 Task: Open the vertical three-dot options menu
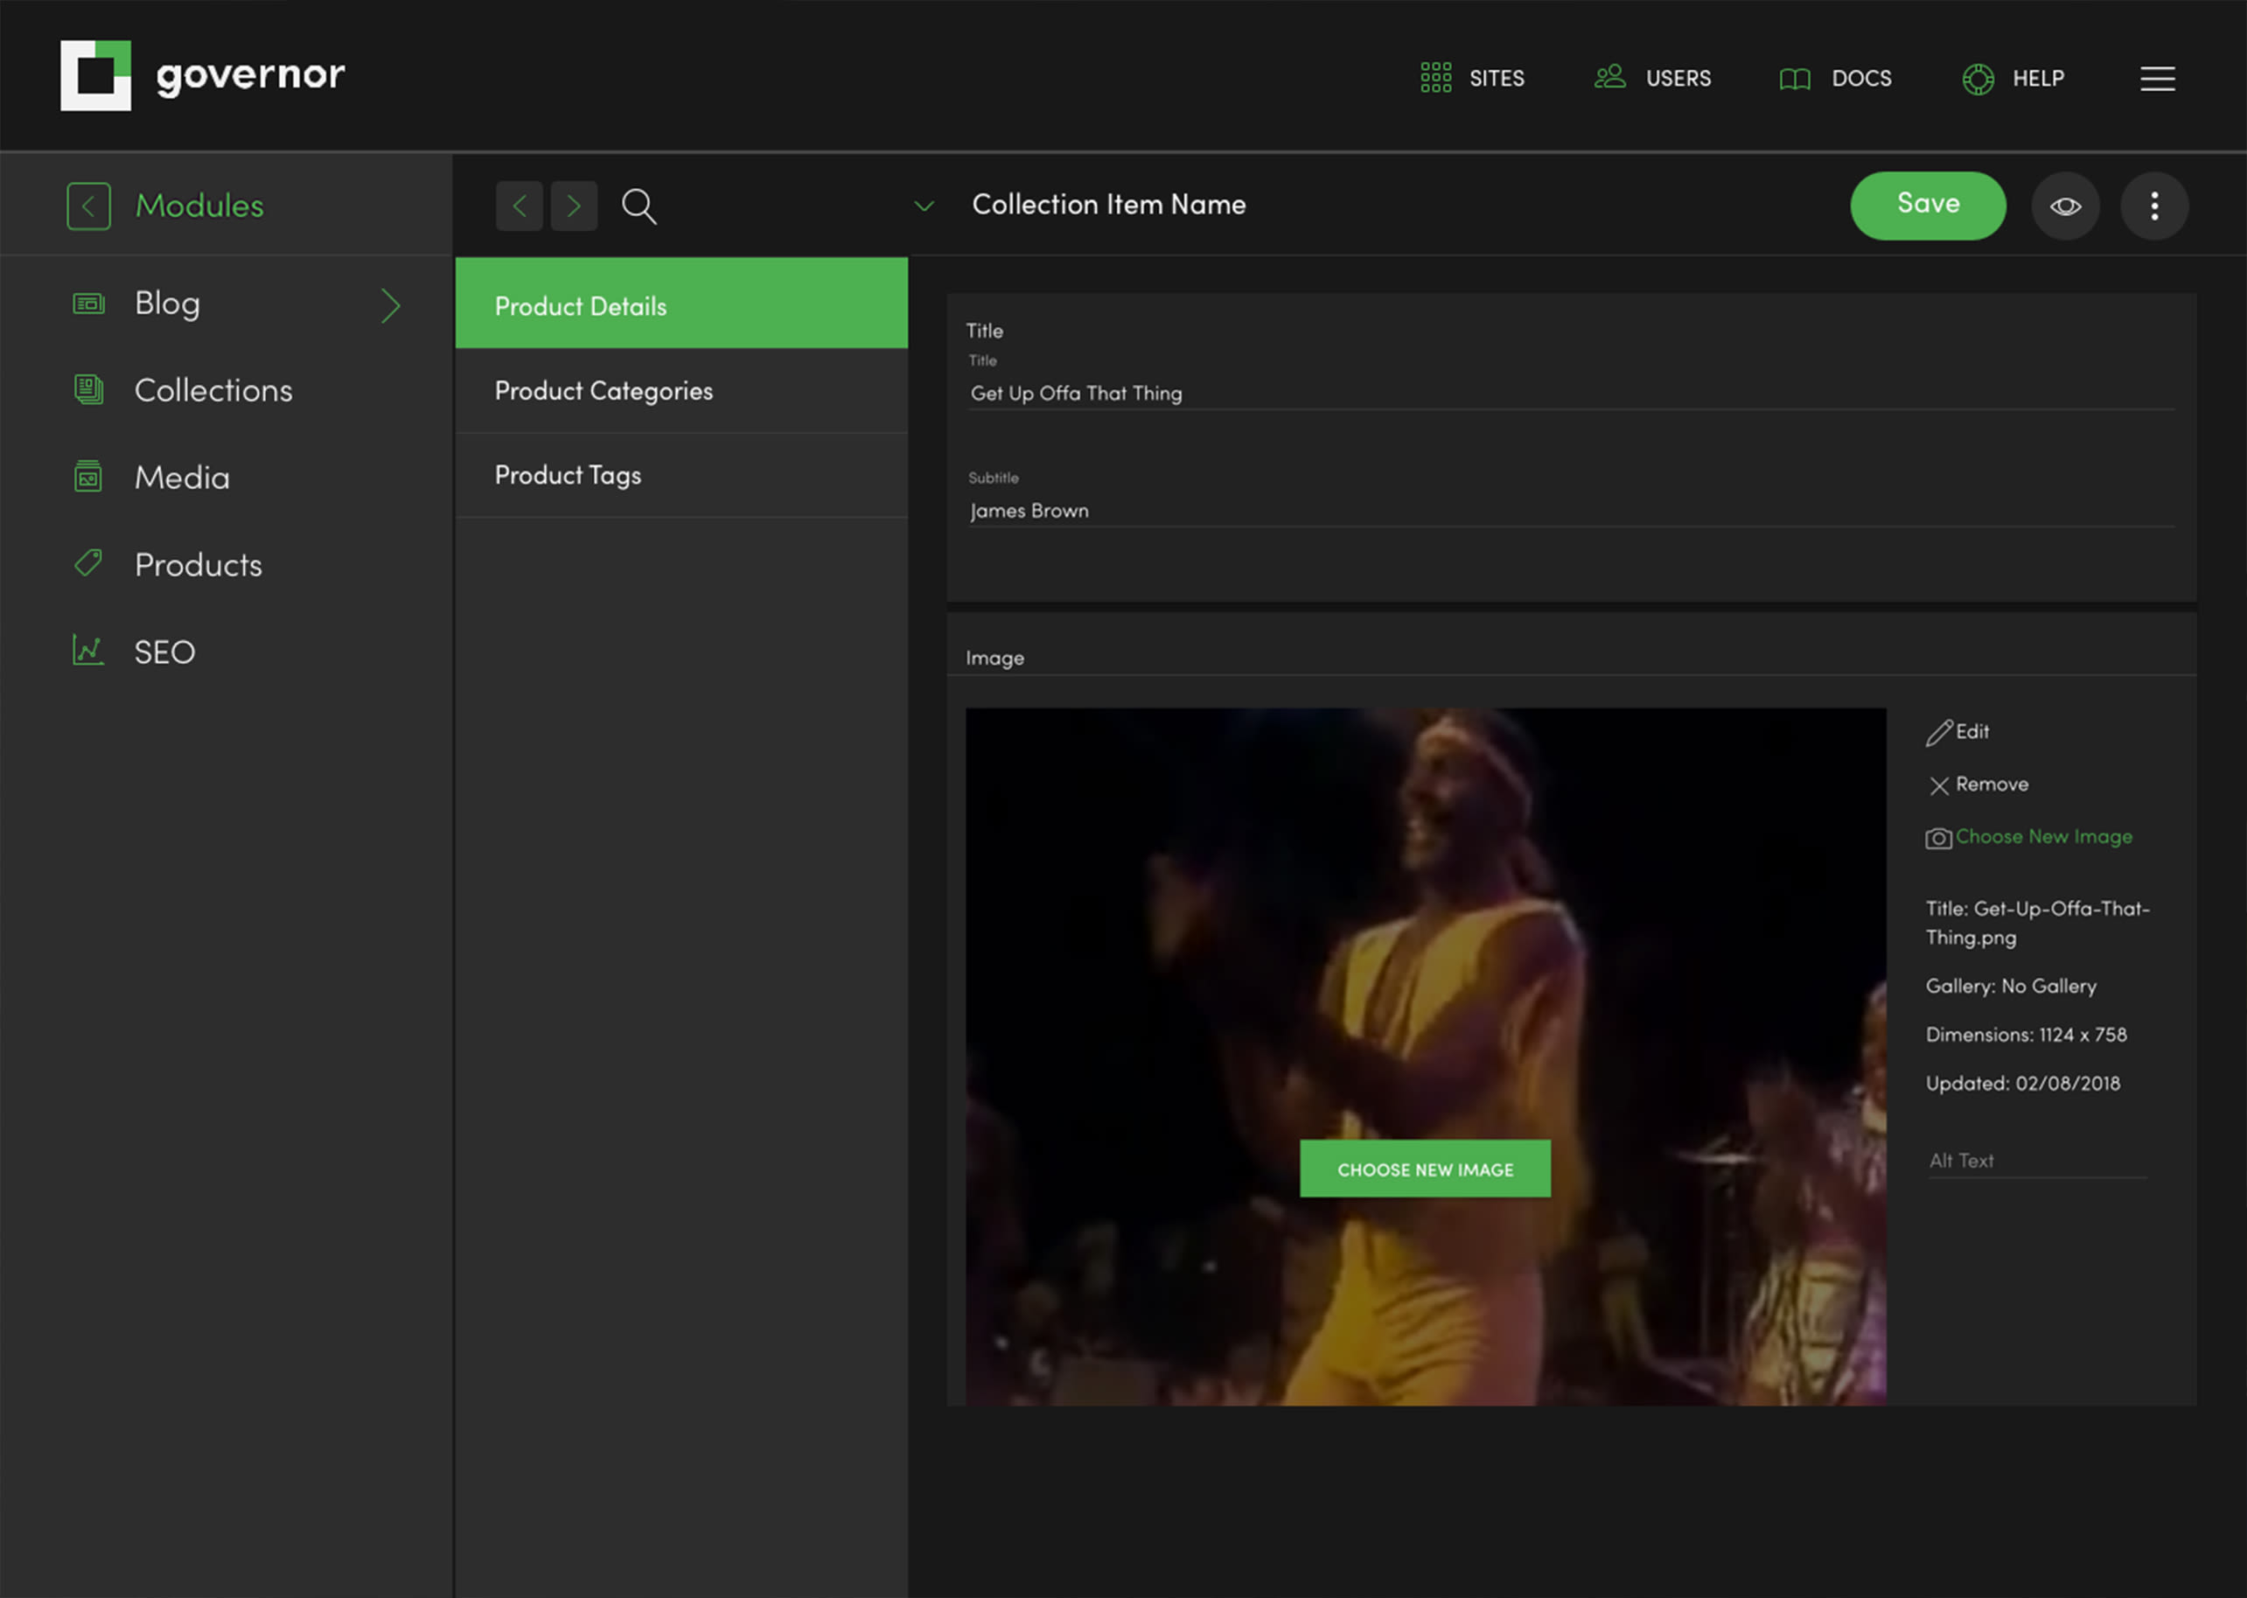pyautogui.click(x=2153, y=206)
